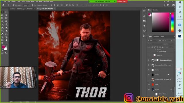Switch to the Swatches tab

pyautogui.click(x=156, y=10)
